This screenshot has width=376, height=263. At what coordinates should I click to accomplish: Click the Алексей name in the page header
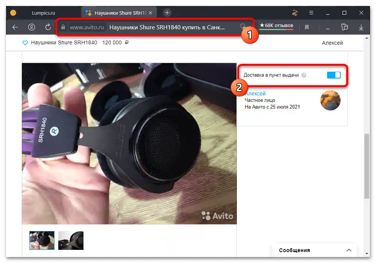pyautogui.click(x=332, y=43)
